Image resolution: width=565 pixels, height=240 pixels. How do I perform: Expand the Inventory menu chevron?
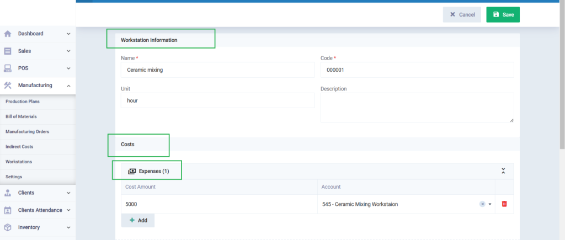(x=68, y=227)
